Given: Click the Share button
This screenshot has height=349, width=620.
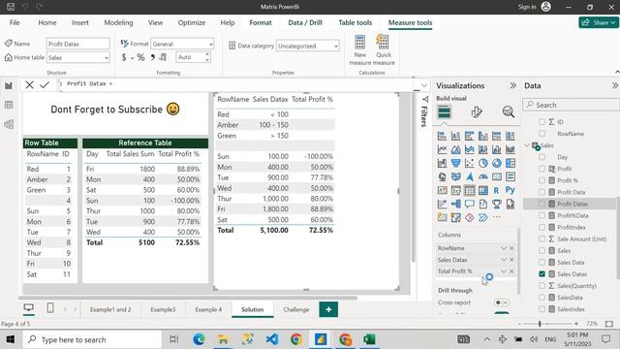Looking at the screenshot, I should tap(599, 22).
